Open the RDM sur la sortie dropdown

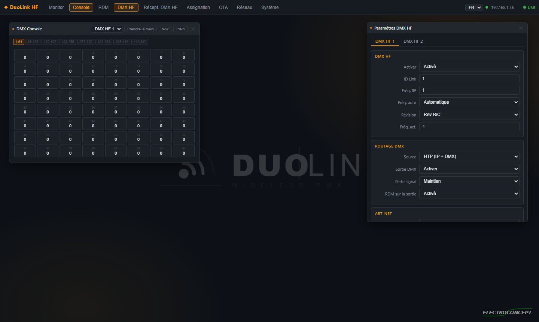pos(469,194)
